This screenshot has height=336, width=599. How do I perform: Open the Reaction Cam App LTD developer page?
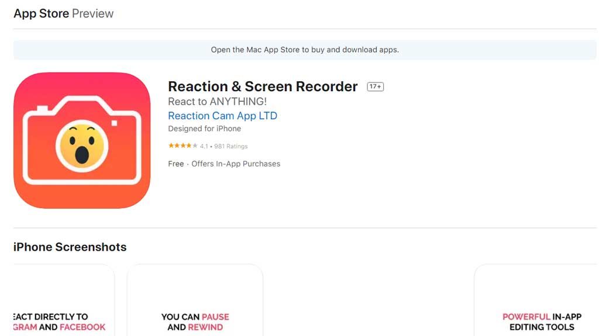click(222, 116)
